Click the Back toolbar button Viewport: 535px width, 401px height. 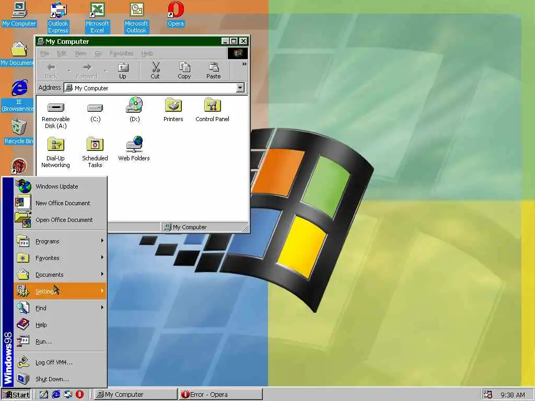[52, 71]
